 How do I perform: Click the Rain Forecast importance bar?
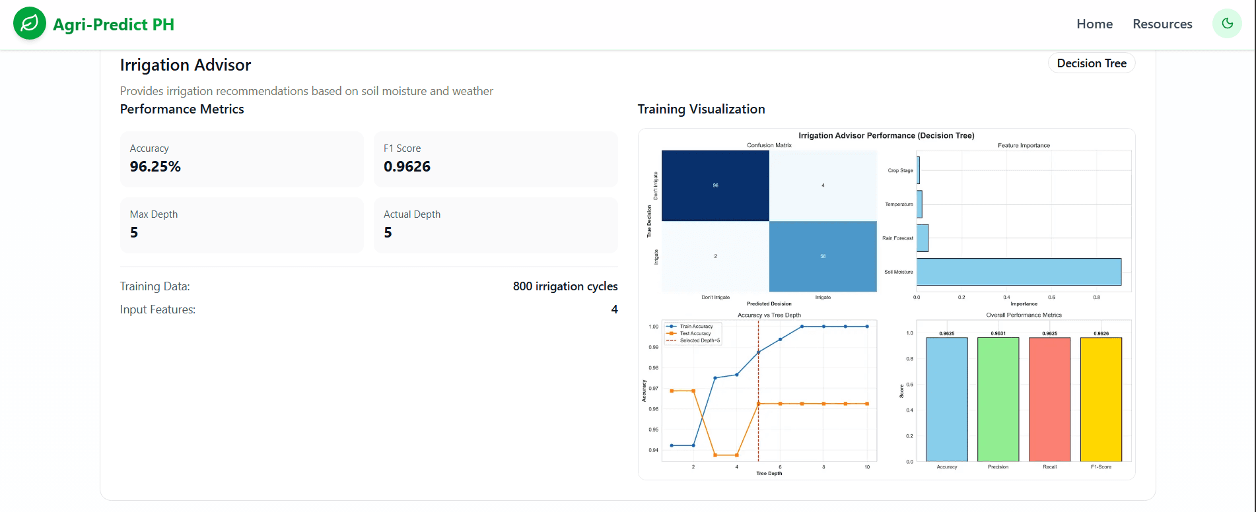click(923, 238)
